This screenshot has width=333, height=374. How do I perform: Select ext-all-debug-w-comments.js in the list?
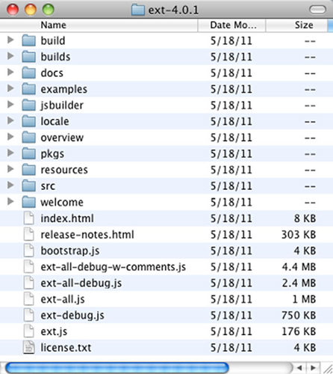(113, 267)
